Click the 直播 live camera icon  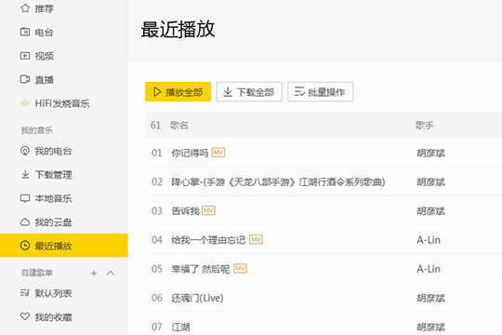[x=25, y=79]
